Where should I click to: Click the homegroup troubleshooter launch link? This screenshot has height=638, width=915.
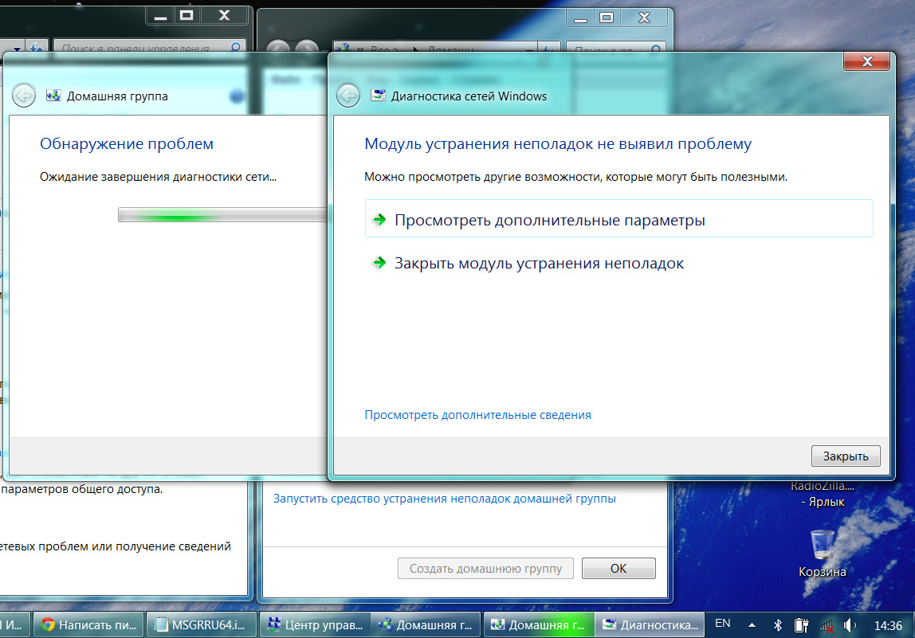coord(444,499)
